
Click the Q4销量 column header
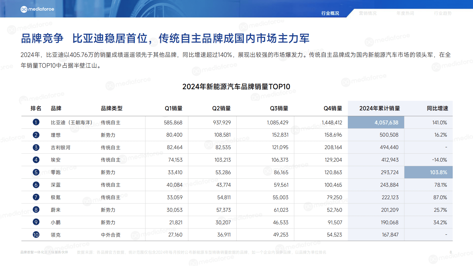tap(333, 108)
